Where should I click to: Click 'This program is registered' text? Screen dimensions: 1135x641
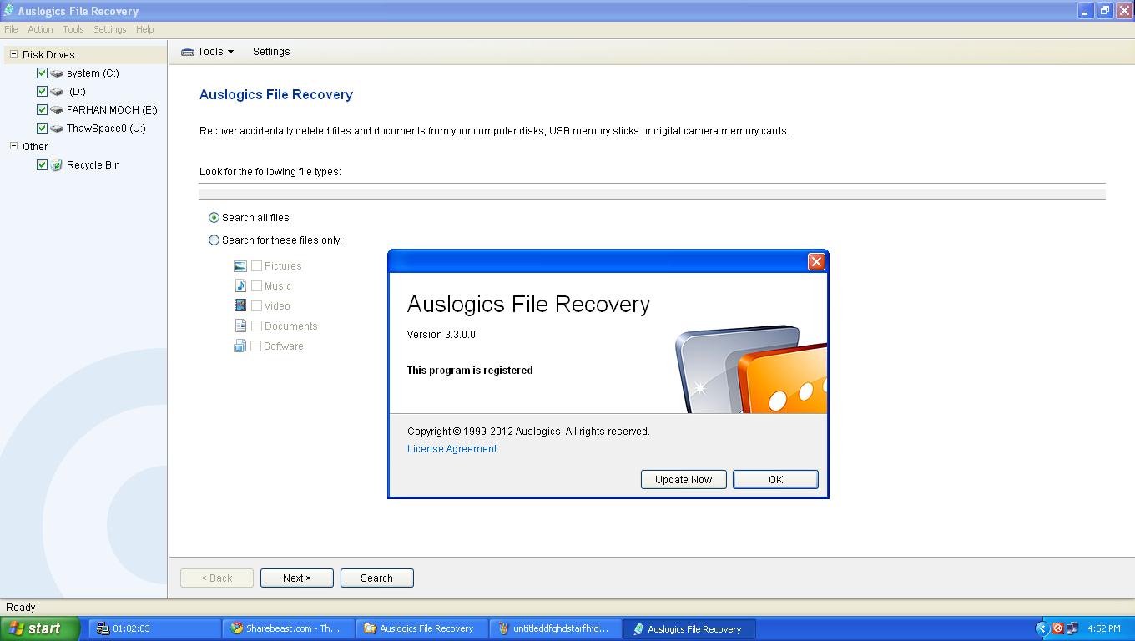coord(470,371)
